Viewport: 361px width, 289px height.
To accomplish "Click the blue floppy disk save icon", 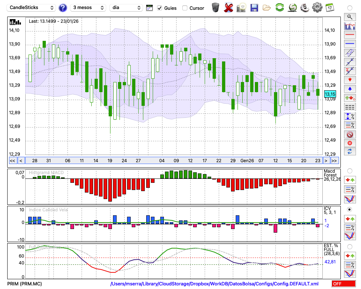I will 254,8.
